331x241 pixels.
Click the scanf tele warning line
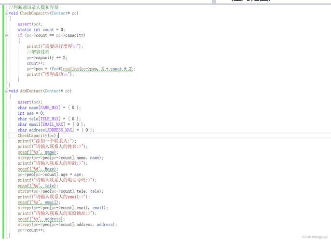pyautogui.click(x=38, y=186)
